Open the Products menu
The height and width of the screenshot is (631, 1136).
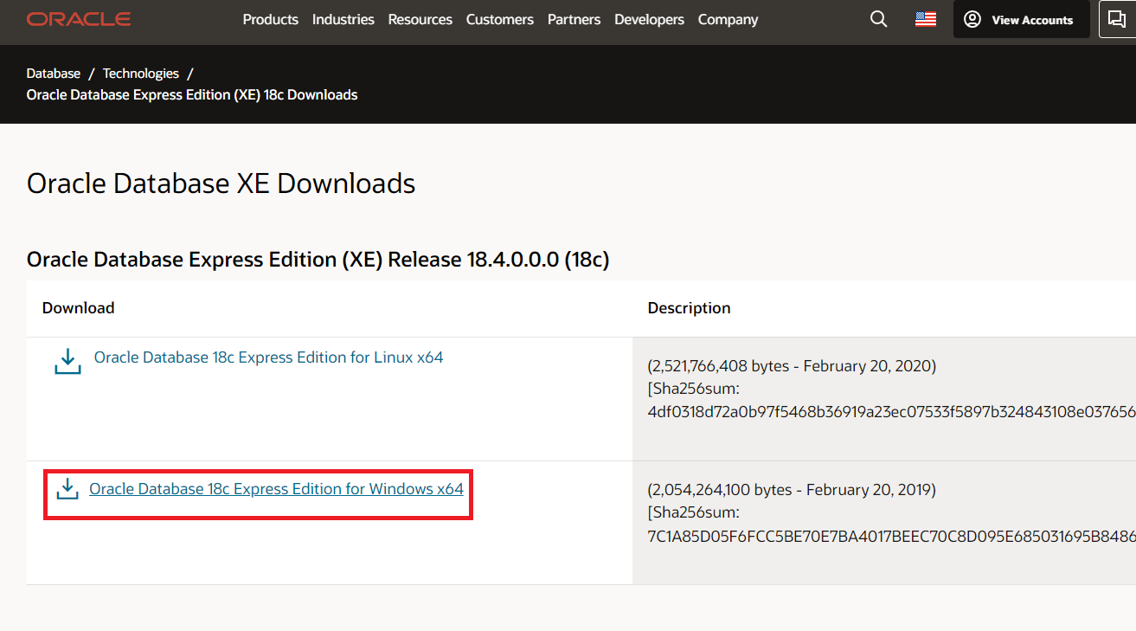click(x=270, y=19)
